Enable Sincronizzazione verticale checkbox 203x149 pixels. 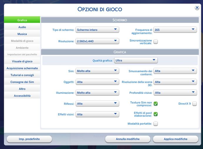pyautogui.click(x=155, y=42)
